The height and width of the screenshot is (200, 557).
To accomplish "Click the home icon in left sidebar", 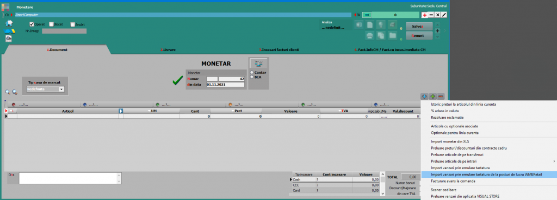I will [x=9, y=23].
